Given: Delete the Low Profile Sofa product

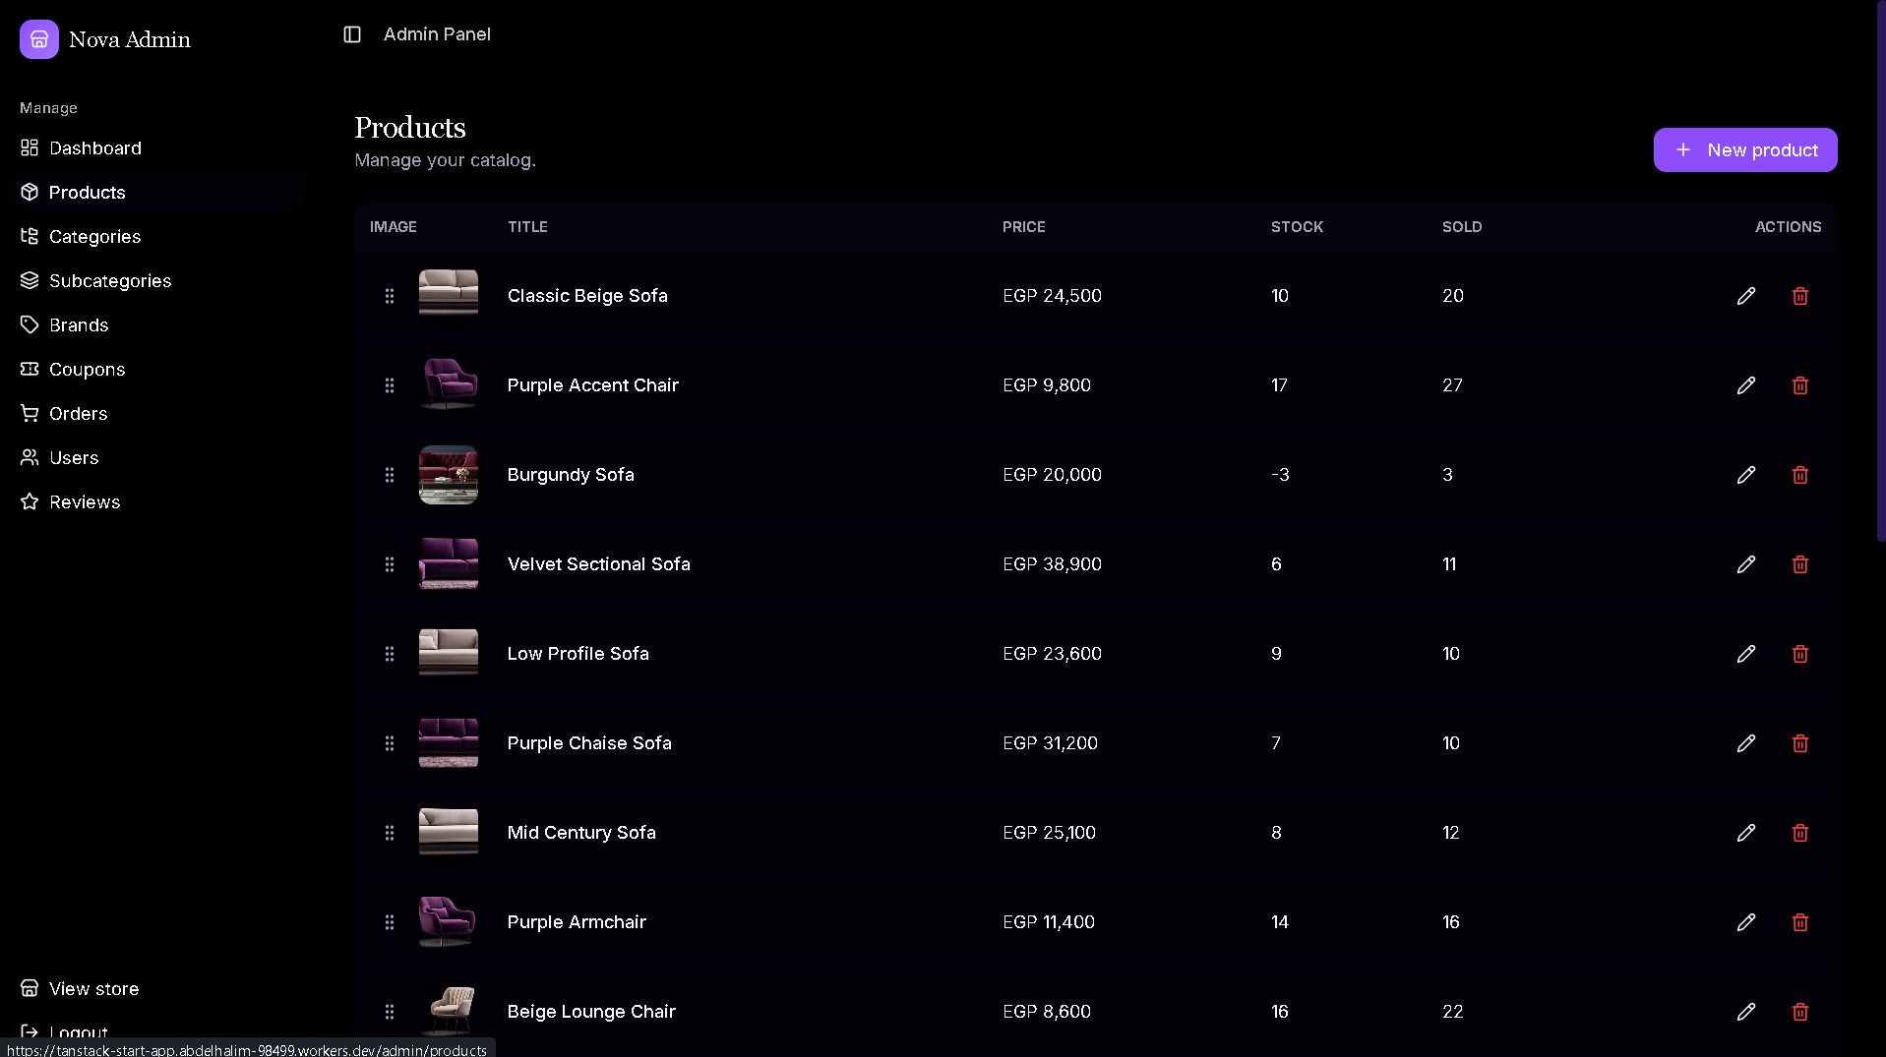Looking at the screenshot, I should [1800, 654].
